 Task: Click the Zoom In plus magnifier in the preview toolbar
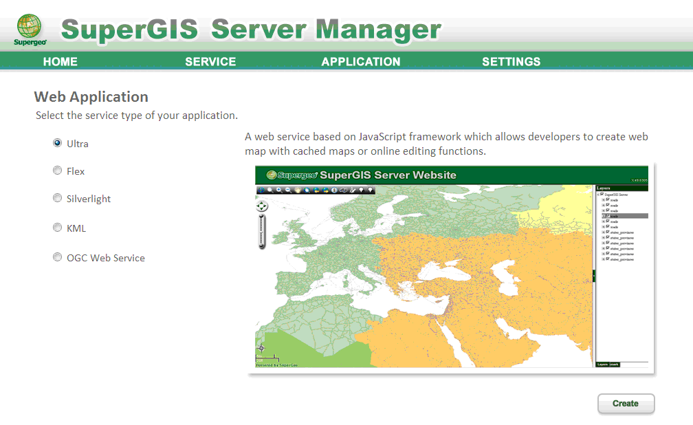tap(279, 190)
